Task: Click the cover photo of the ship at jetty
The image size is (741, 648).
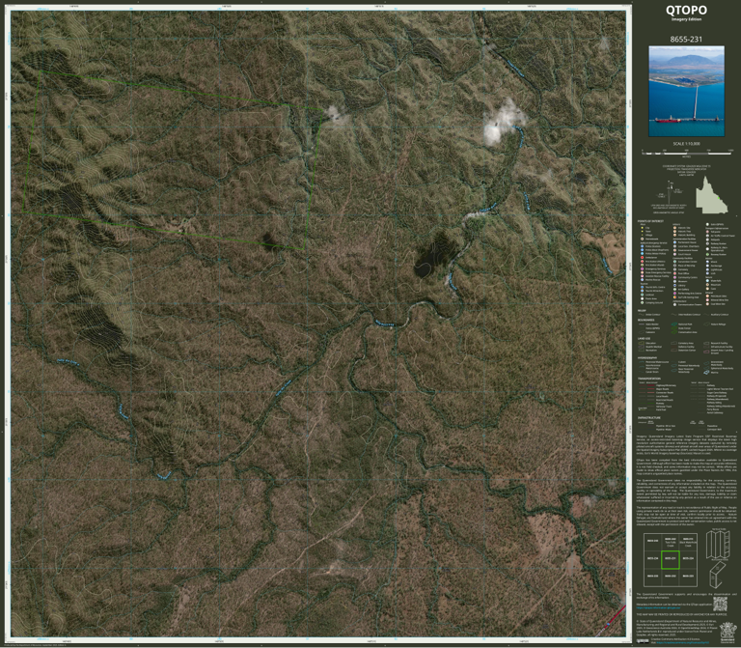Action: pos(686,92)
